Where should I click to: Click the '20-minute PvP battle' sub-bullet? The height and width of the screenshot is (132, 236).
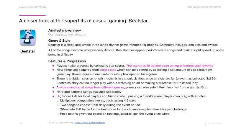[115, 109]
